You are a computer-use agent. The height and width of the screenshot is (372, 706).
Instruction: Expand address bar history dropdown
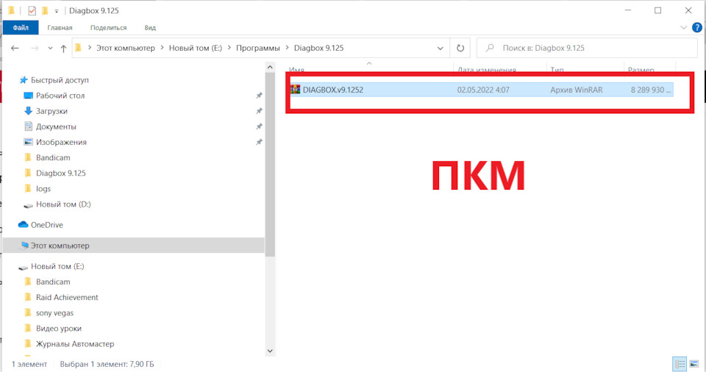tap(441, 49)
